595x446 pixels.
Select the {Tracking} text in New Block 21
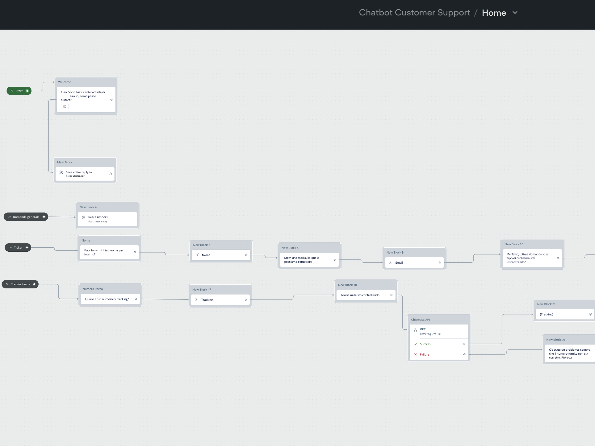546,314
